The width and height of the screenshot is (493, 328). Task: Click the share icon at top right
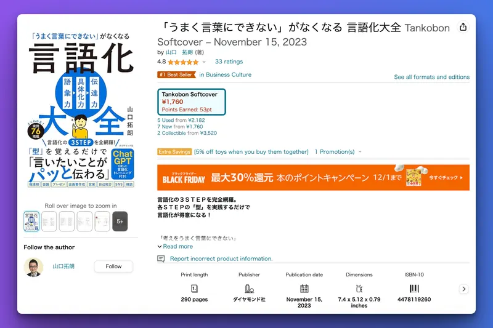(463, 27)
